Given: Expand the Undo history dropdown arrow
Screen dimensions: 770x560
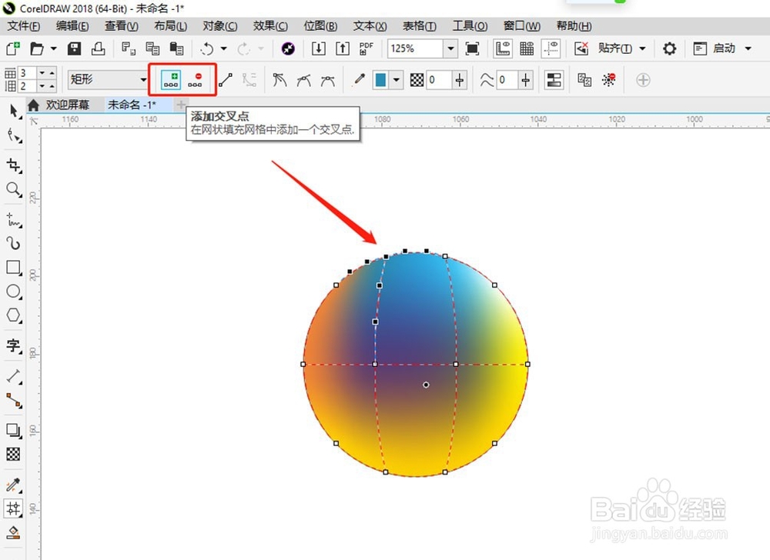Looking at the screenshot, I should point(223,48).
